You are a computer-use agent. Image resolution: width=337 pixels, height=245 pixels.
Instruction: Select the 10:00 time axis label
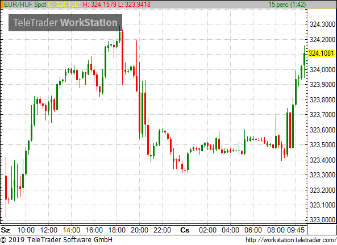coord(26,230)
